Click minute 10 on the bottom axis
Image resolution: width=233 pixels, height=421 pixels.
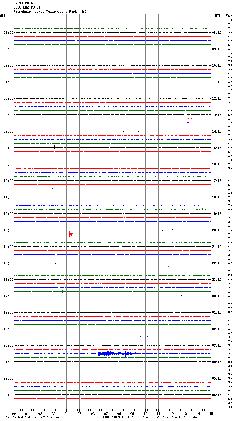[145, 414]
